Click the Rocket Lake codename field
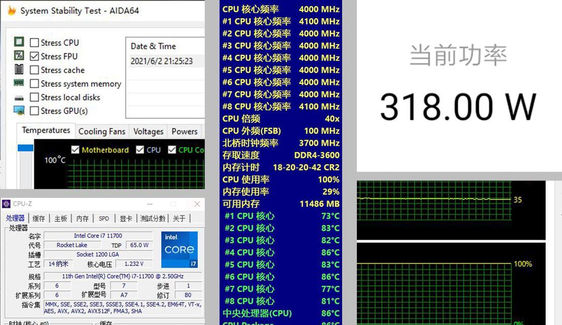This screenshot has width=562, height=325. click(72, 245)
